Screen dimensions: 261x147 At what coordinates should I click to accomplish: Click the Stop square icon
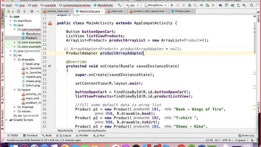(213, 5)
